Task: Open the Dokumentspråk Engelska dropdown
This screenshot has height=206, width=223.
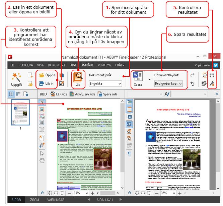Action: click(105, 84)
